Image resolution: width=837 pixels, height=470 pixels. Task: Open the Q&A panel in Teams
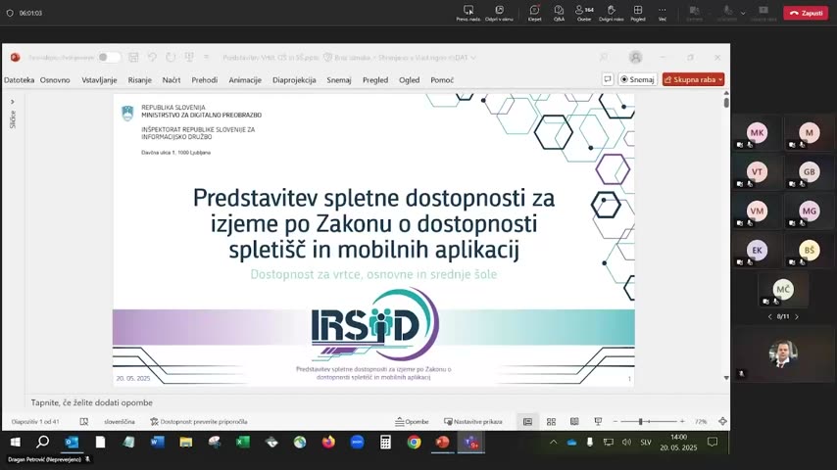click(559, 13)
